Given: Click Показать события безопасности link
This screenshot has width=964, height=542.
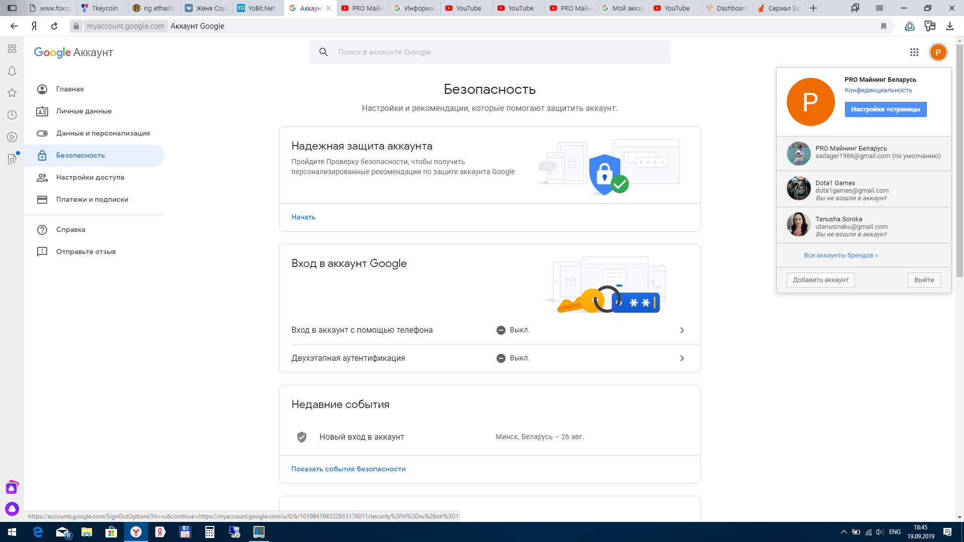Looking at the screenshot, I should coord(348,469).
